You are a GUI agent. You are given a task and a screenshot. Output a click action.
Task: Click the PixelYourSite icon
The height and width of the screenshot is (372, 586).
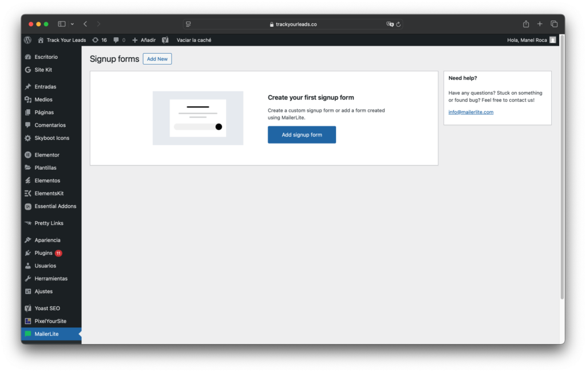(28, 321)
